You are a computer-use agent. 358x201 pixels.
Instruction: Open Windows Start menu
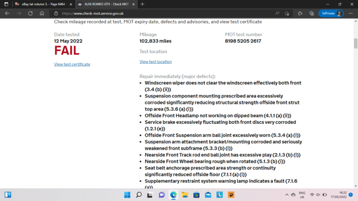coord(127,195)
